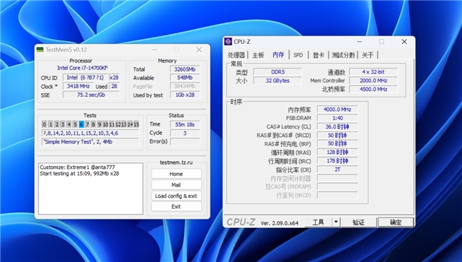Select test number 0 in Tests row
Viewport: 462px width, 262px height.
(x=44, y=124)
